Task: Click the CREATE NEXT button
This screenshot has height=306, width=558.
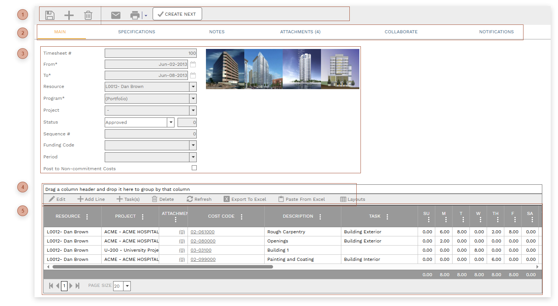Action: (177, 14)
